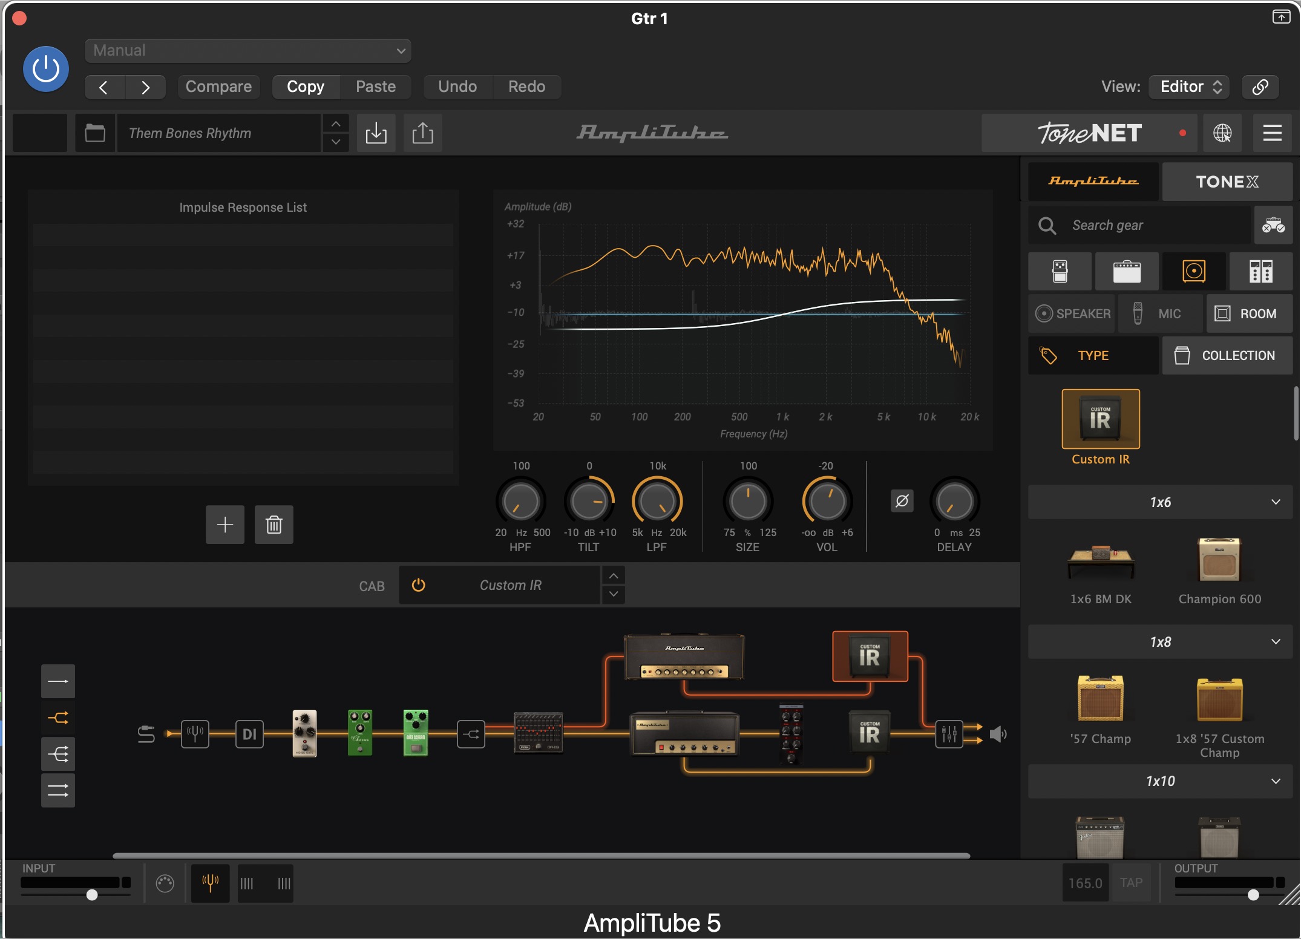
Task: Select the stomp pedal gear category icon
Action: (1060, 272)
